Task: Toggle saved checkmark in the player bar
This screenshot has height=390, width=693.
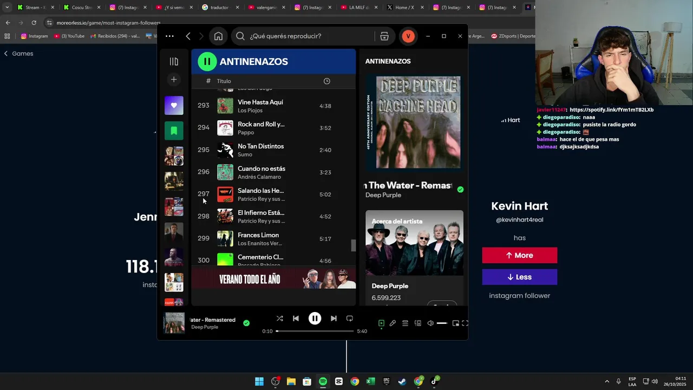Action: tap(246, 323)
